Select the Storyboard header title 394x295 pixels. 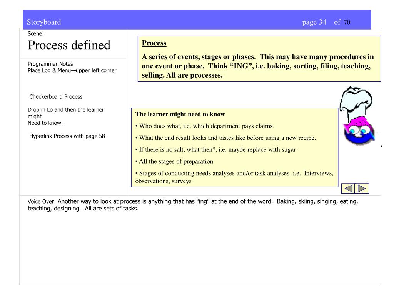[44, 22]
